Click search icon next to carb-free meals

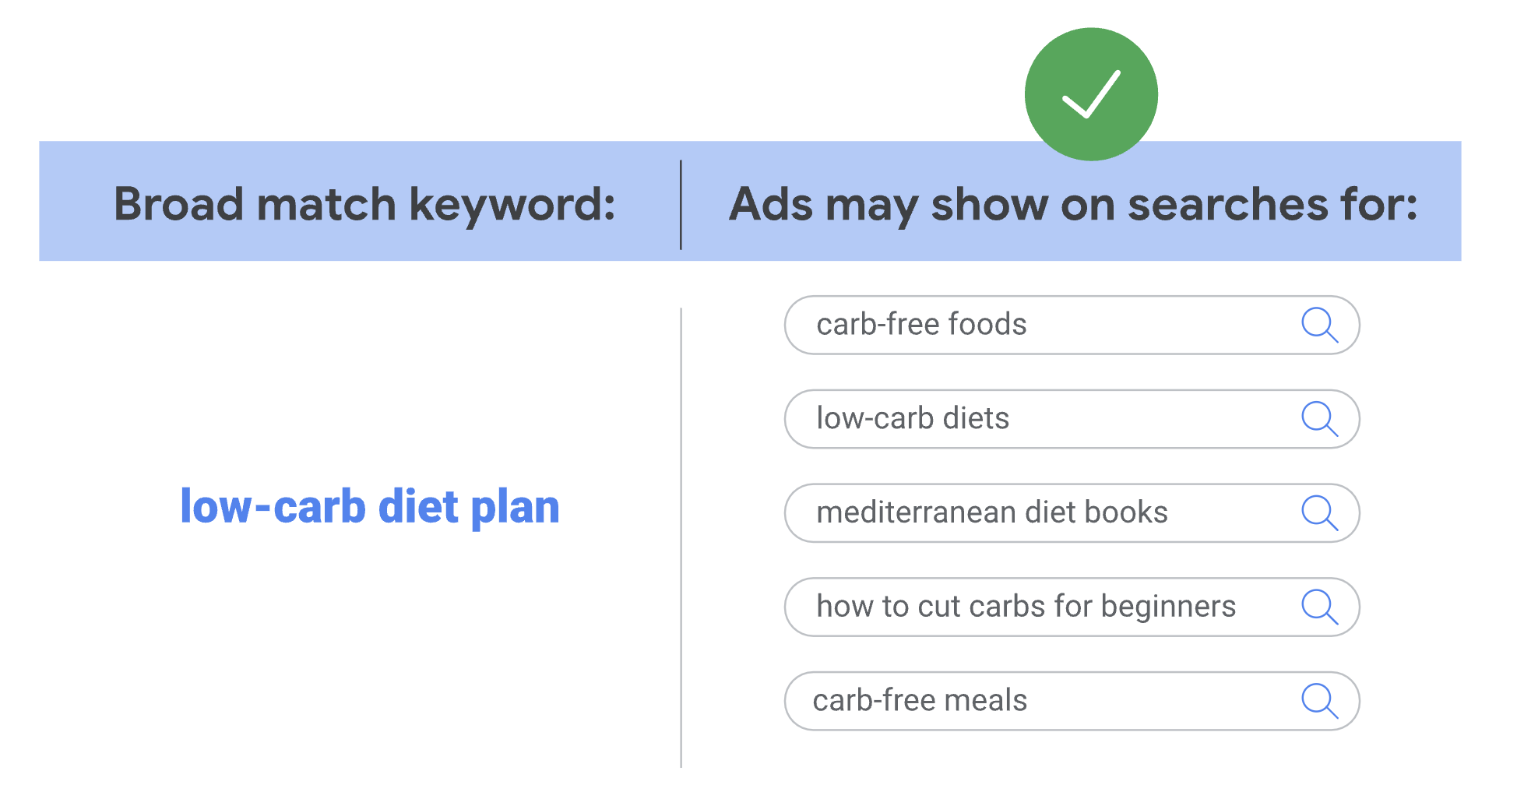click(x=1319, y=701)
